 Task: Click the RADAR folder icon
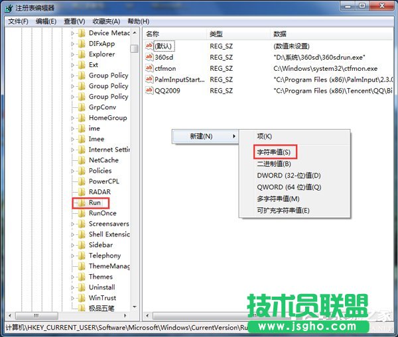click(82, 192)
